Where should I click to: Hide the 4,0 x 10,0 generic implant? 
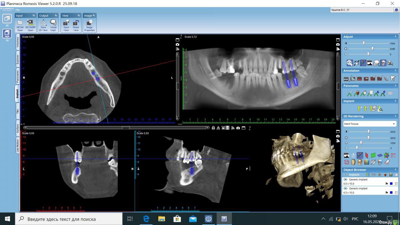pyautogui.click(x=345, y=180)
